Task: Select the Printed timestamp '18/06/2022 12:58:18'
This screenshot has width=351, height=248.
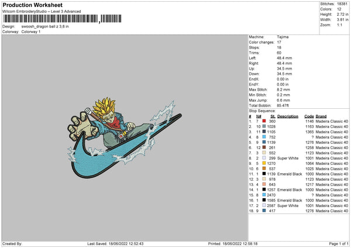Action: click(x=240, y=243)
